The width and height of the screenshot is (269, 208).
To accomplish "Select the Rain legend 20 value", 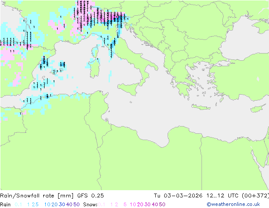I will [54, 205].
